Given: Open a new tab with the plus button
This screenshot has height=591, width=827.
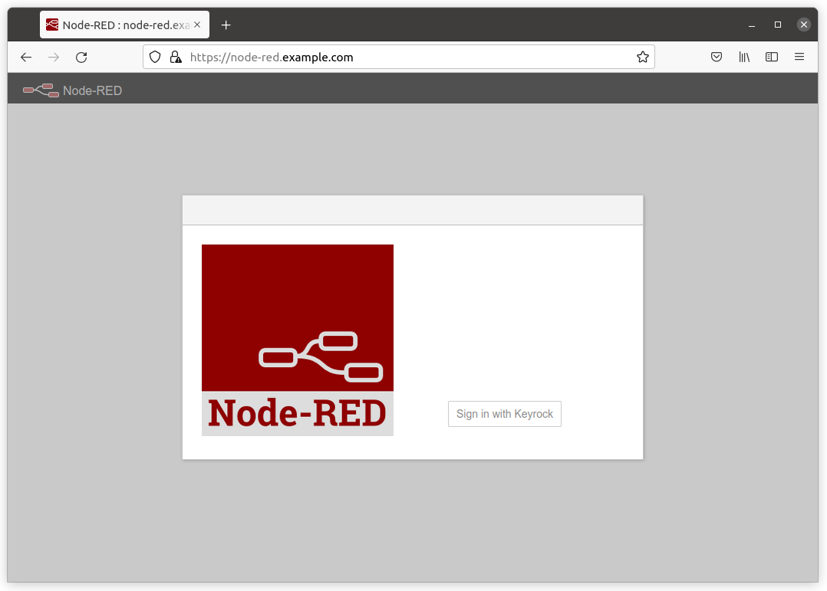Looking at the screenshot, I should tap(226, 25).
